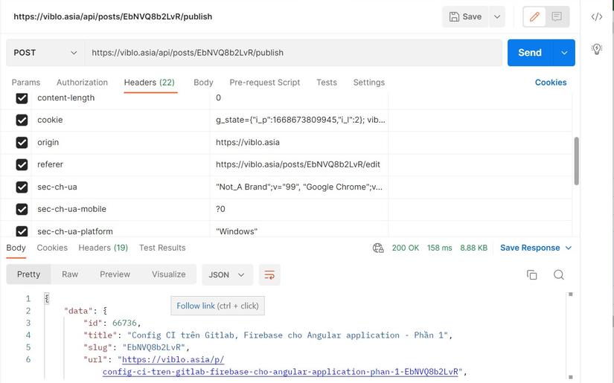614x383 pixels.
Task: Copy the response body
Action: pos(531,274)
